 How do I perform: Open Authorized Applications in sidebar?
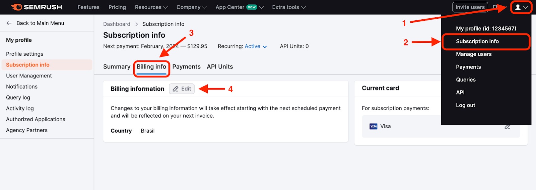point(36,119)
